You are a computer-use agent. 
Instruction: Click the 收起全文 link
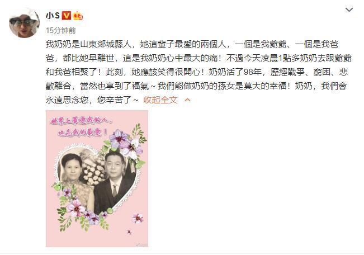(160, 100)
